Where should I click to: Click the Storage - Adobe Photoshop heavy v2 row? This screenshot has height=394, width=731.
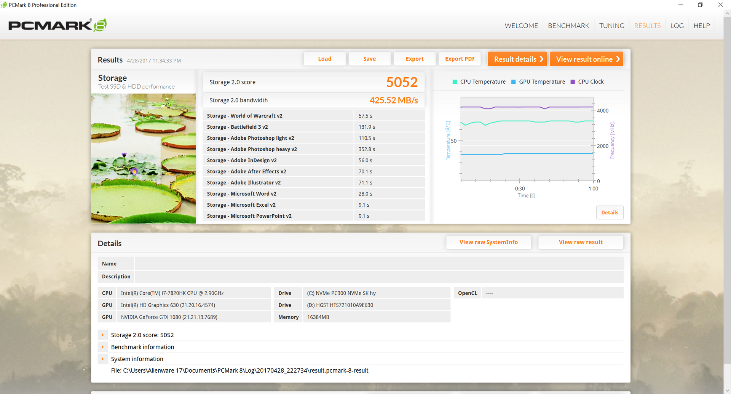[x=314, y=149]
